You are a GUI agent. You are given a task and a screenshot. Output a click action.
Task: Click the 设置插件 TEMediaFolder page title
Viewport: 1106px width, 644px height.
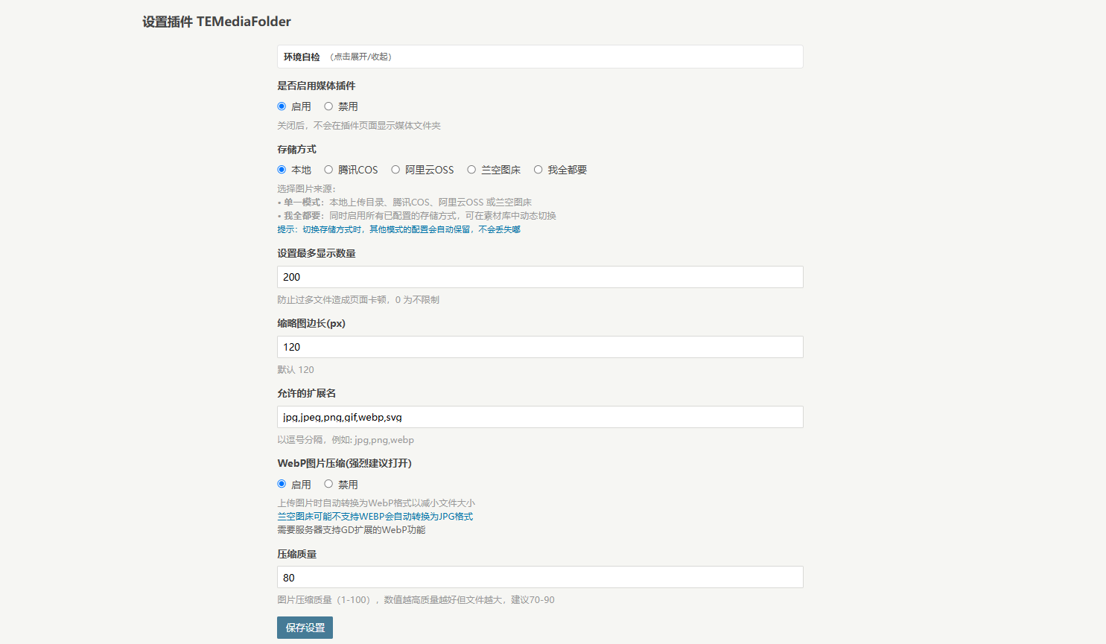(217, 22)
